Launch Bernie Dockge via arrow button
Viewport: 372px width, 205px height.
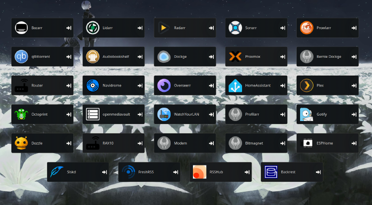(x=354, y=57)
